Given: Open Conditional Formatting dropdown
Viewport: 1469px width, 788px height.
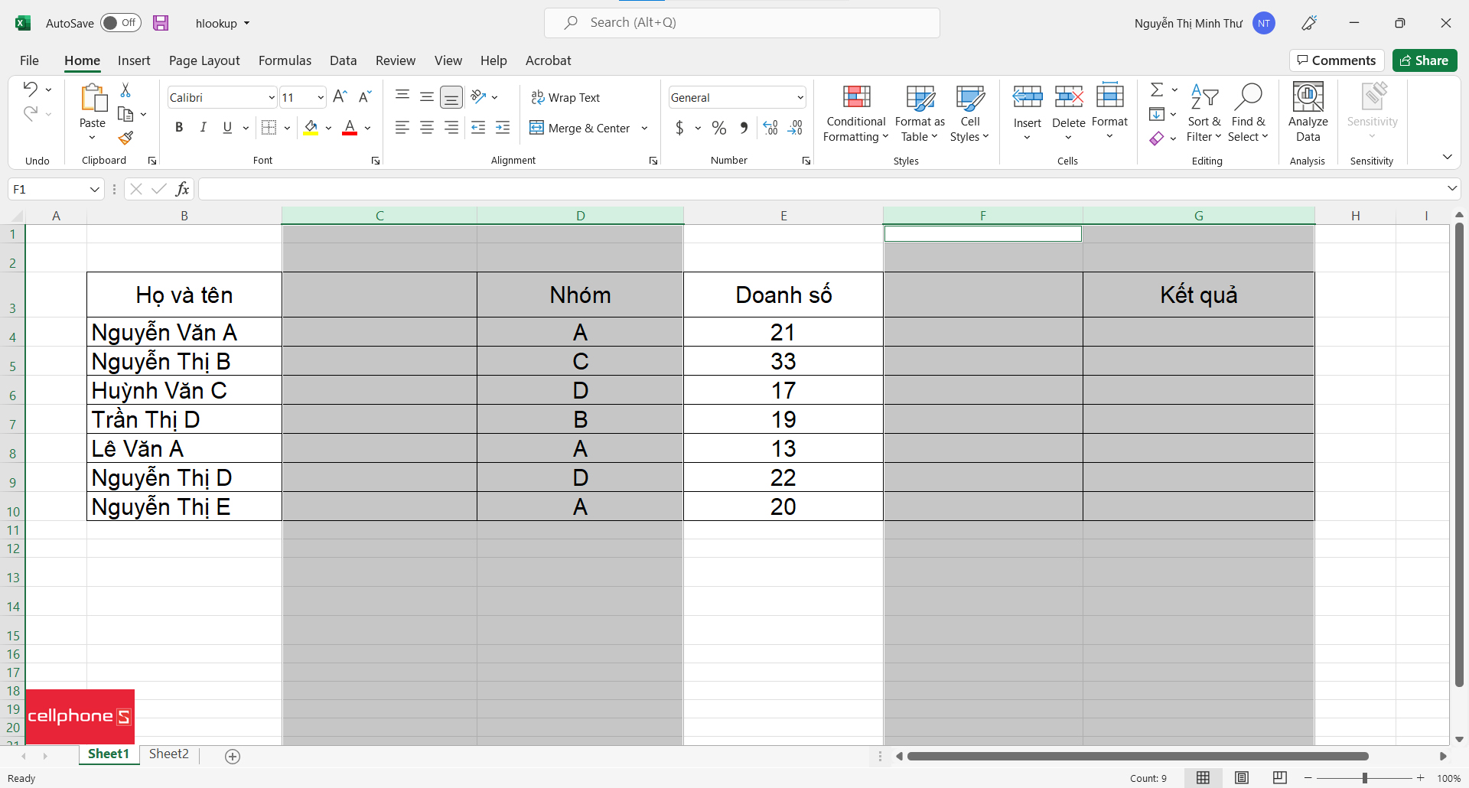Looking at the screenshot, I should click(856, 112).
